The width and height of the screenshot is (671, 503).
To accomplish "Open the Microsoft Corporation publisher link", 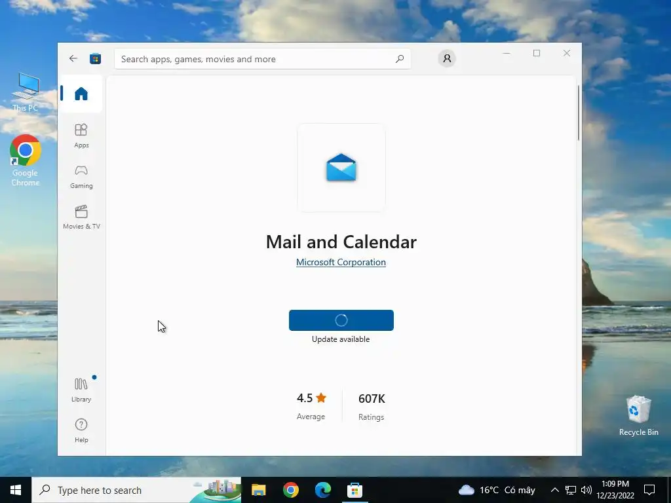I will pyautogui.click(x=341, y=262).
